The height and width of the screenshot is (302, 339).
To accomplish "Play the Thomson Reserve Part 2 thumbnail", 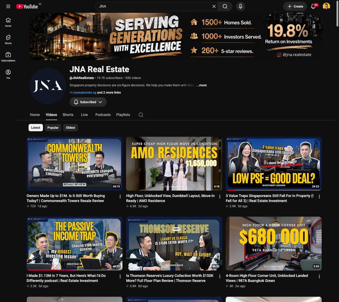I will [x=174, y=243].
